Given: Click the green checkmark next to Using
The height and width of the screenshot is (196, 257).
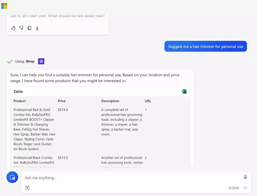Looking at the screenshot, I should [x=10, y=61].
